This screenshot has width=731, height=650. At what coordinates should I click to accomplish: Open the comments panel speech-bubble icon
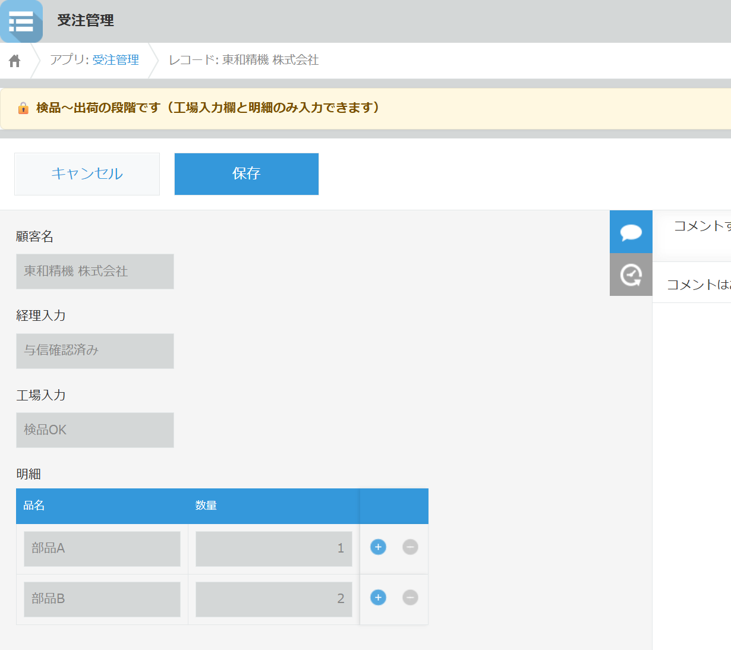click(631, 232)
